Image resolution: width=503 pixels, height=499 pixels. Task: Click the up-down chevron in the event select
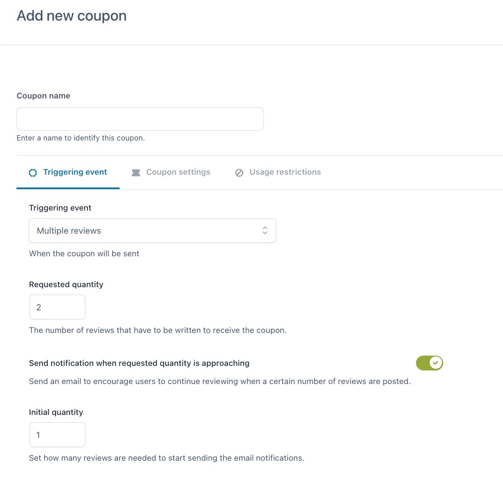[265, 230]
